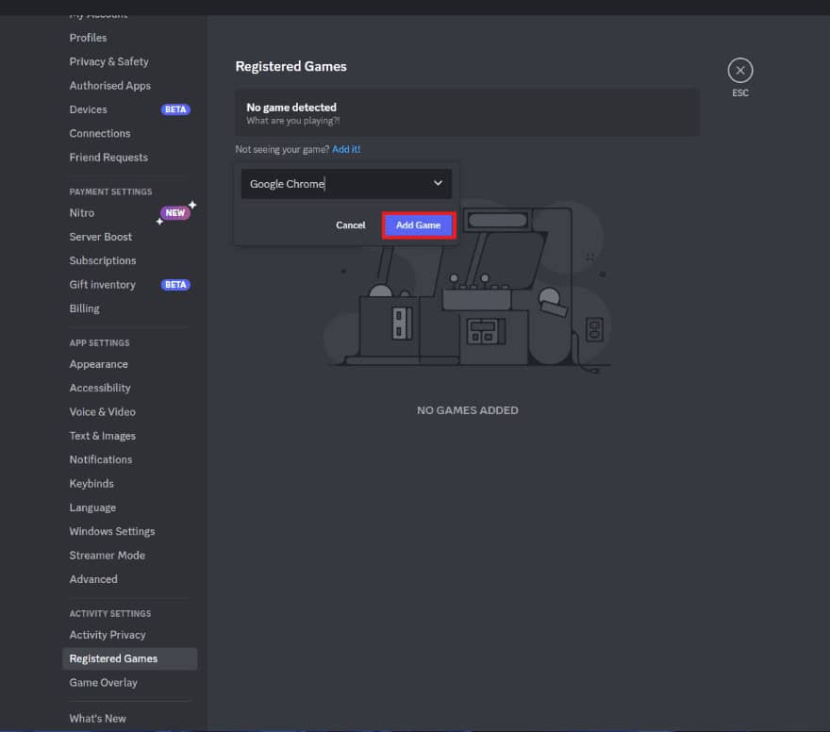Go to Advanced settings

pos(93,579)
